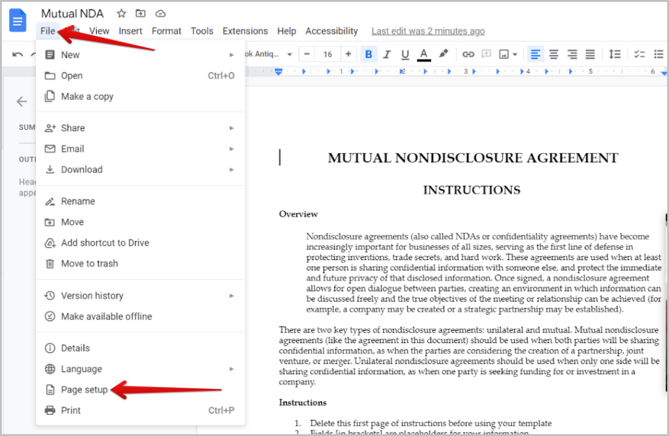Screen dimensions: 669x436
Task: Close outline panel with back arrow
Action: tap(22, 101)
